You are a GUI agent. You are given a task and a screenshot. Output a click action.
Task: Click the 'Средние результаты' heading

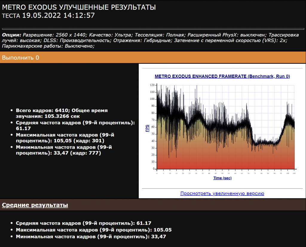point(35,205)
